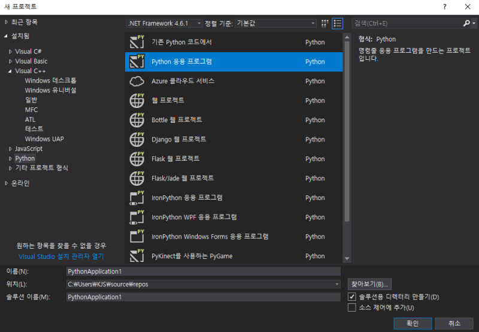This screenshot has width=479, height=332.
Task: Collapse the Visual C++ tree node
Action: (10, 71)
